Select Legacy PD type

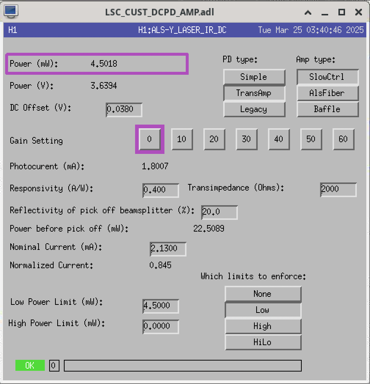tap(254, 109)
